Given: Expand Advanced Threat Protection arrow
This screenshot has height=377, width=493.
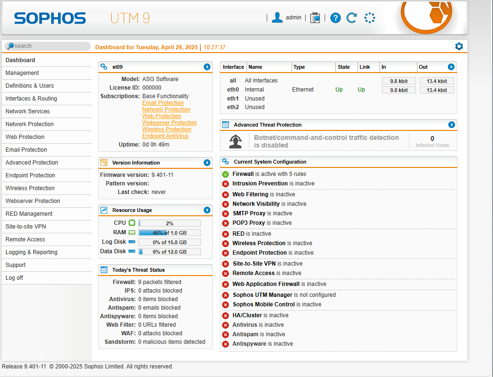Looking at the screenshot, I should coord(452,125).
